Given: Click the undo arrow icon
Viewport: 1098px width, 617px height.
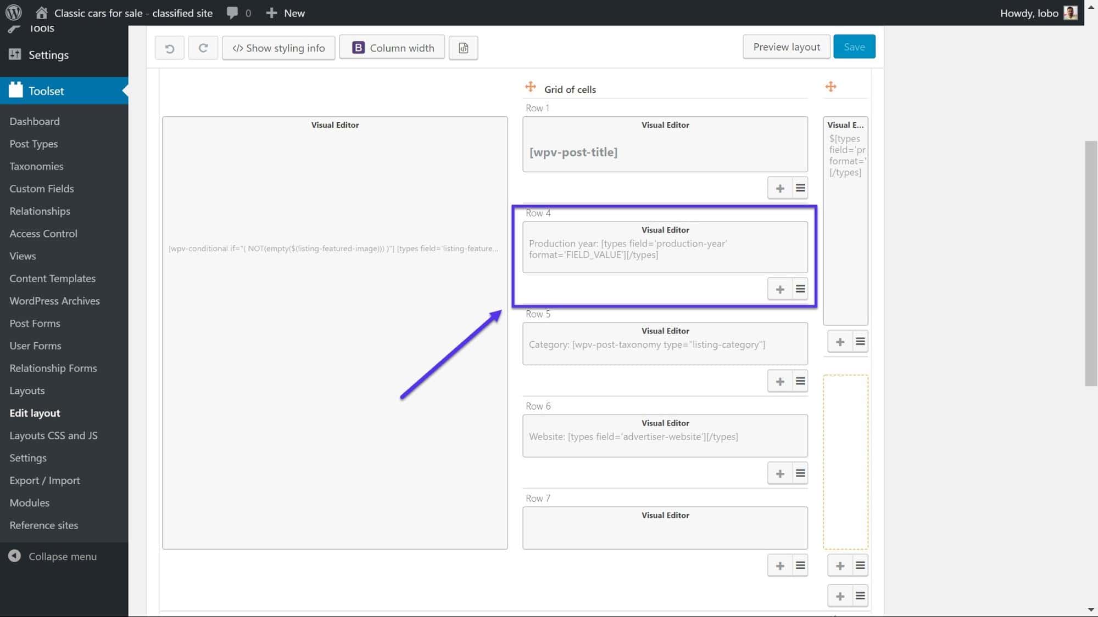Looking at the screenshot, I should pos(169,48).
